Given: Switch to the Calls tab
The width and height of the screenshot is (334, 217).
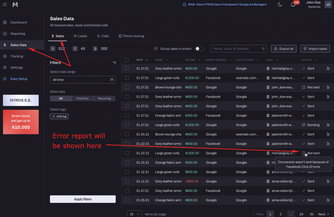Looking at the screenshot, I should point(103,36).
